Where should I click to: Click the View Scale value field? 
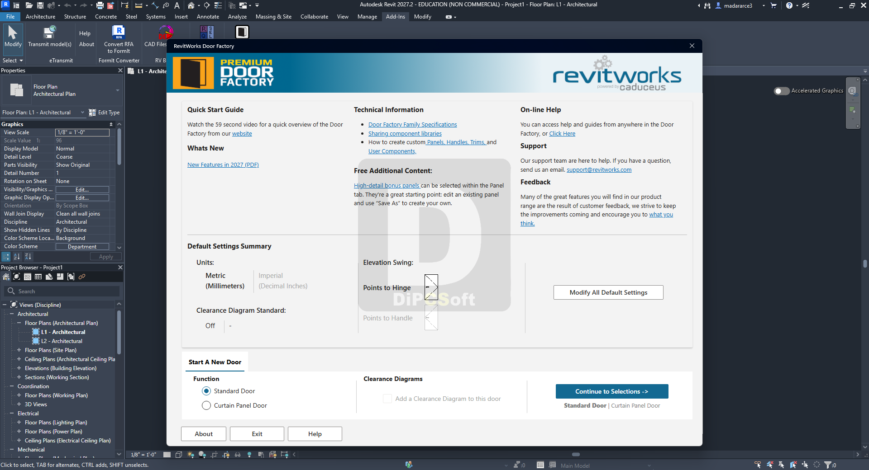pyautogui.click(x=82, y=132)
